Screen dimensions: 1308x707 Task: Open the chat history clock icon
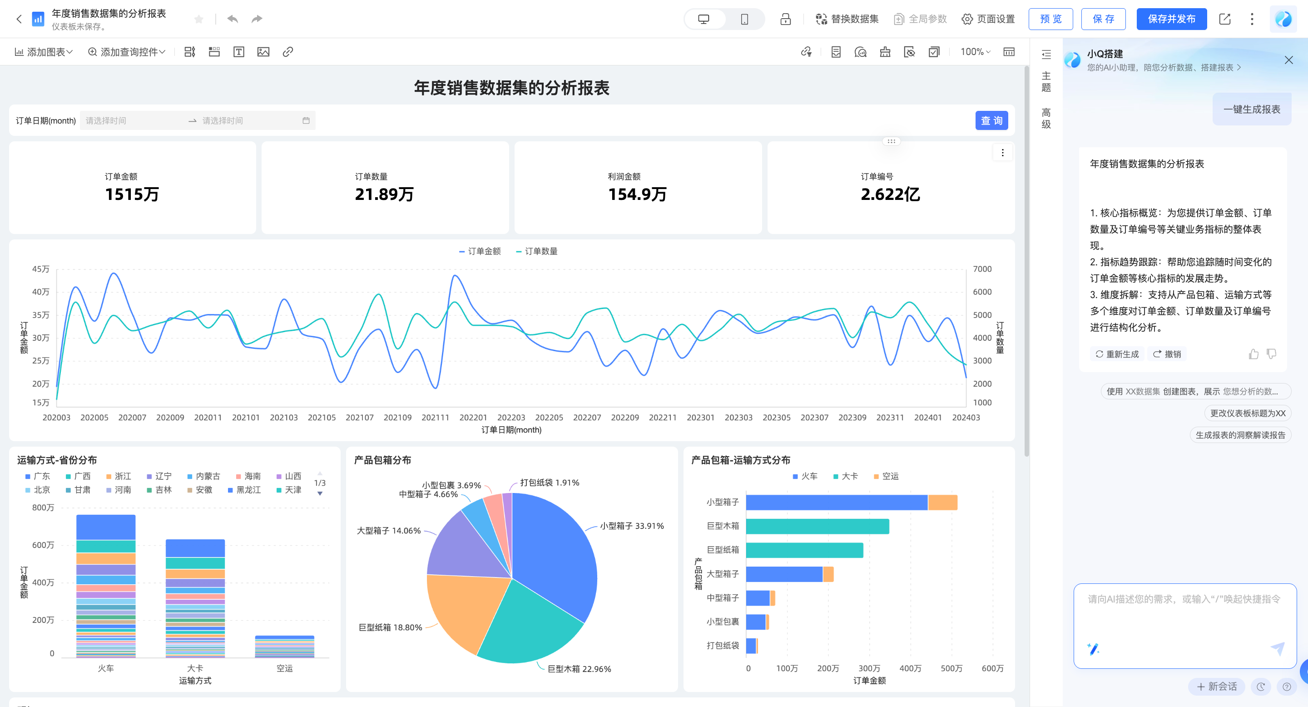click(1260, 687)
